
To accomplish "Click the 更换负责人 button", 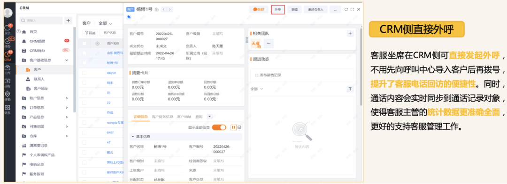I will (x=316, y=10).
